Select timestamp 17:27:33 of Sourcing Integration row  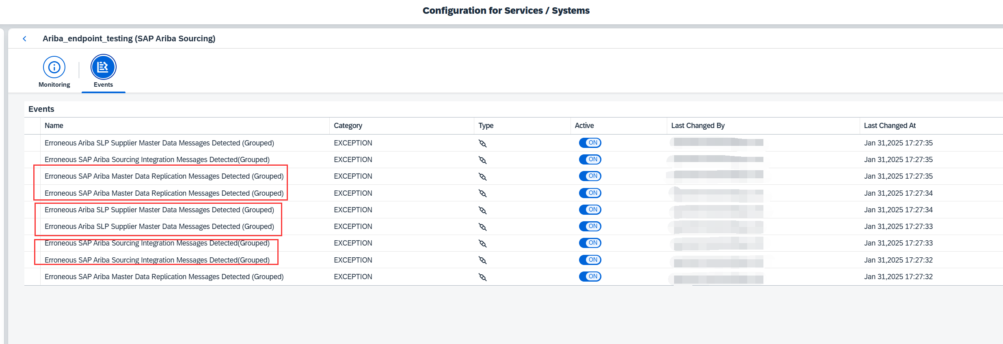pos(898,243)
